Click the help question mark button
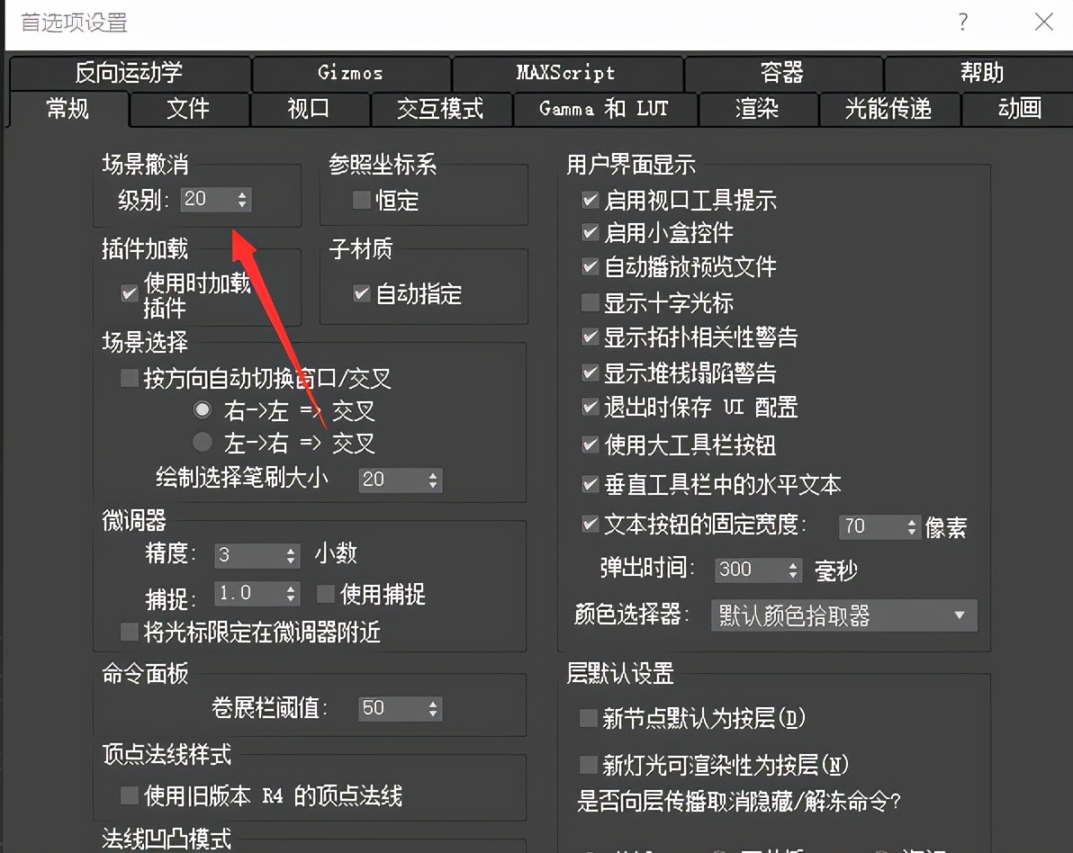 [x=962, y=22]
